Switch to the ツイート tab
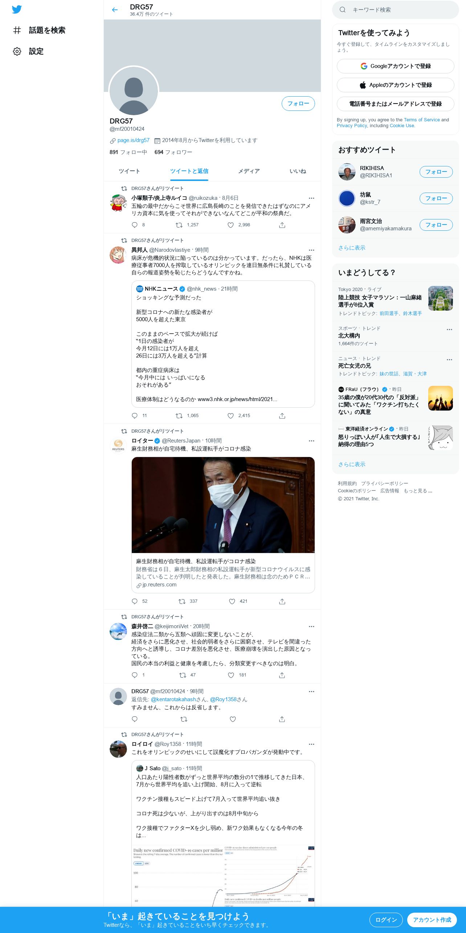The image size is (466, 933). coord(129,171)
